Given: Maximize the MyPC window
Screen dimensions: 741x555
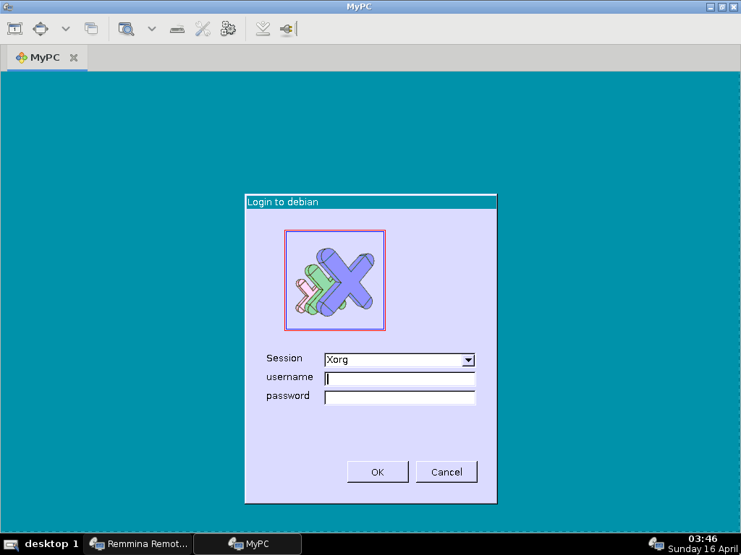Looking at the screenshot, I should pos(722,7).
